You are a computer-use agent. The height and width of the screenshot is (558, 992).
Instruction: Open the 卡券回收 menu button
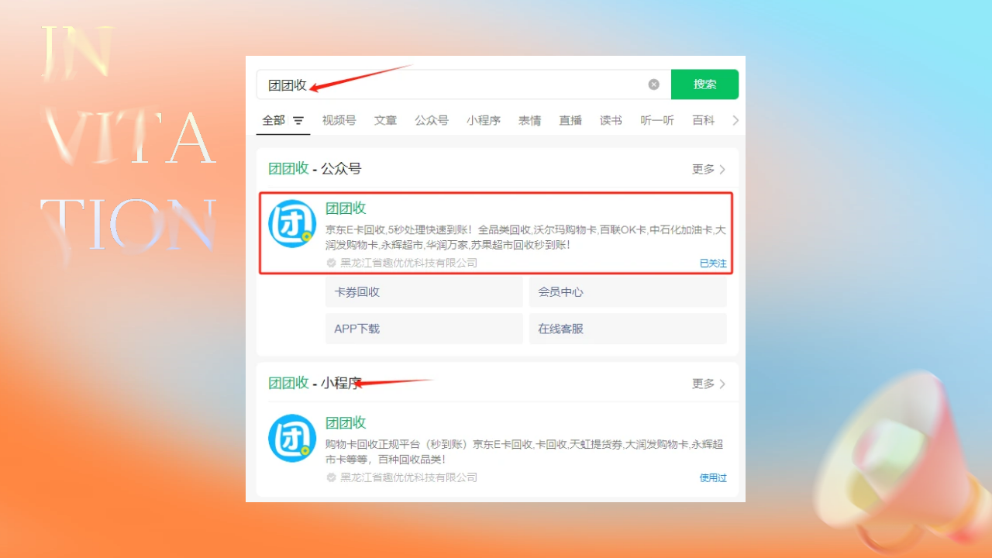[x=424, y=292]
